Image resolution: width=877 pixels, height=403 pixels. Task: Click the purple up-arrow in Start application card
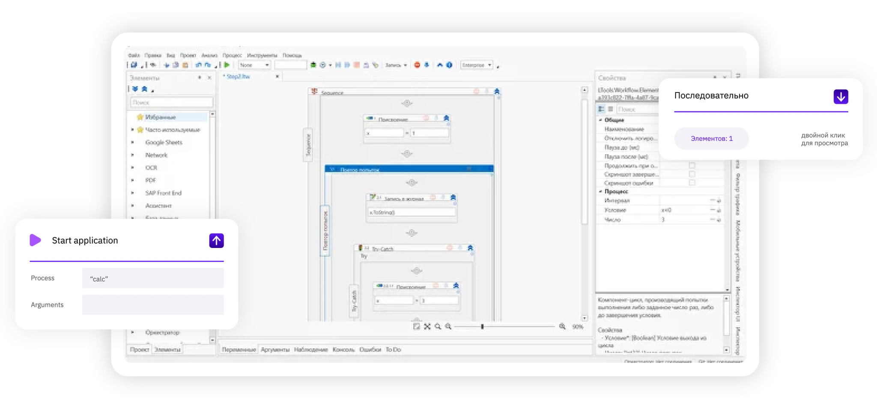pos(216,240)
